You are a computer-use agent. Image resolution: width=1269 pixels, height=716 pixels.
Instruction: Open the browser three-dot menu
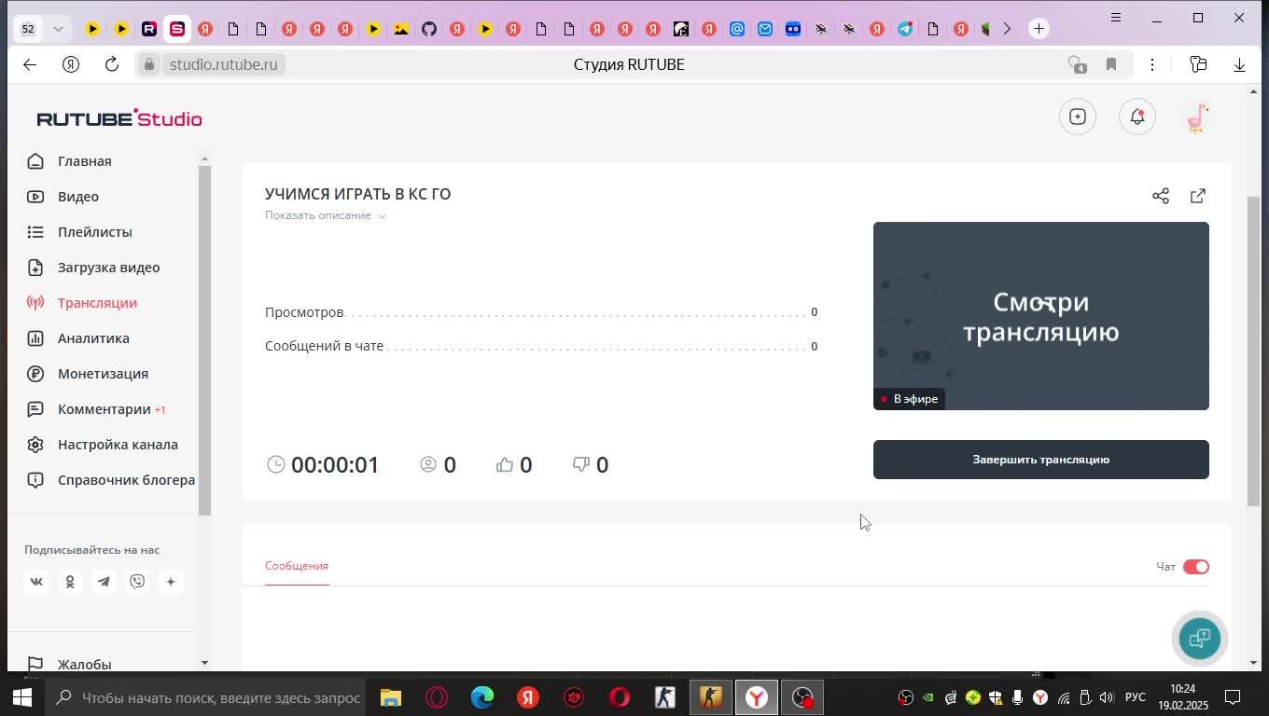coord(1152,64)
